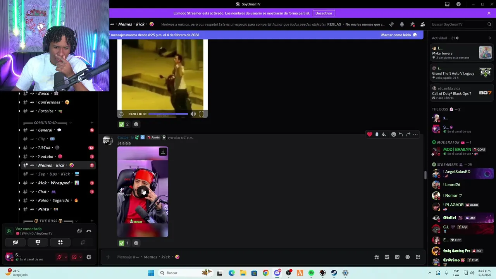The width and height of the screenshot is (496, 279).
Task: Send a gift using the gift icon
Action: point(376,257)
